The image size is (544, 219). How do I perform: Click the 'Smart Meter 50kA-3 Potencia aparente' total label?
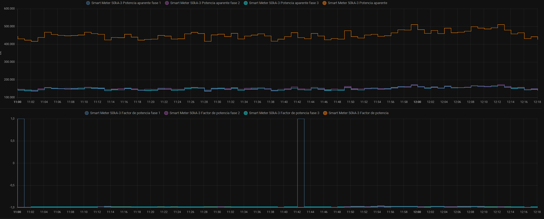pyautogui.click(x=357, y=3)
